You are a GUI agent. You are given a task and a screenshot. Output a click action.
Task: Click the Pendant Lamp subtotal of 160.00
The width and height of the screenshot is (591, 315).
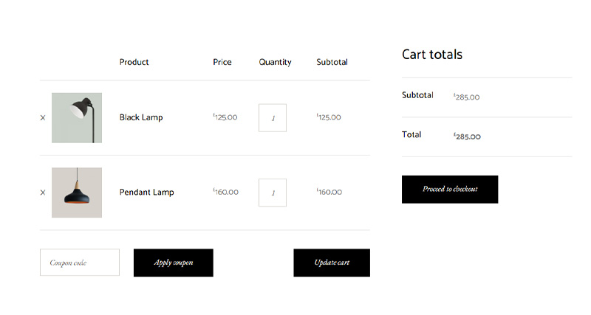(x=329, y=192)
